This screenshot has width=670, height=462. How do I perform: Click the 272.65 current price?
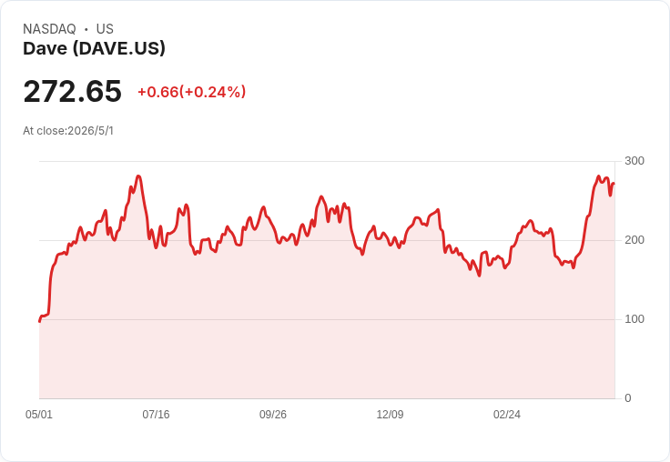[x=72, y=91]
